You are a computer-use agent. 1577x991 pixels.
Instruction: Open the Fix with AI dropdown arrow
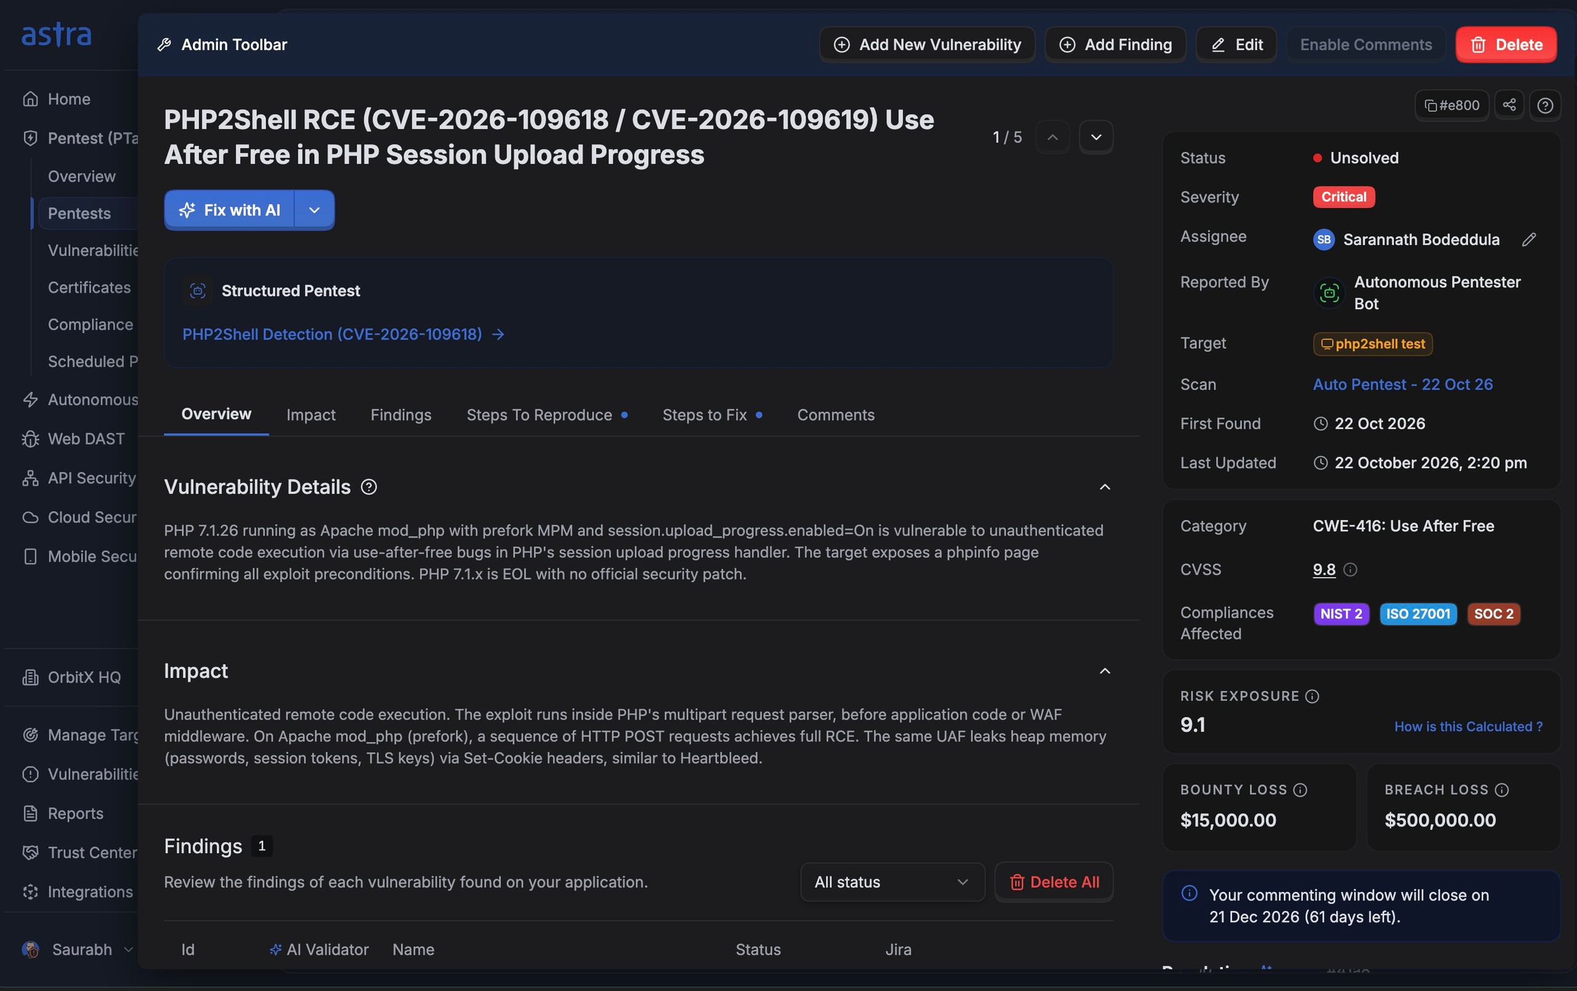[x=314, y=209]
